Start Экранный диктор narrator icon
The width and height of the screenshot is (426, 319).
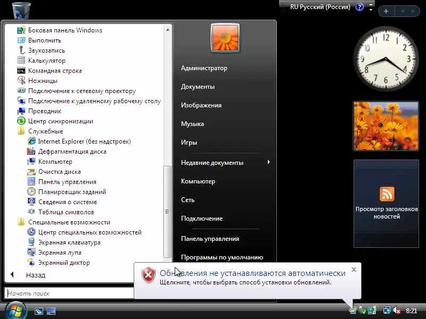(x=31, y=262)
